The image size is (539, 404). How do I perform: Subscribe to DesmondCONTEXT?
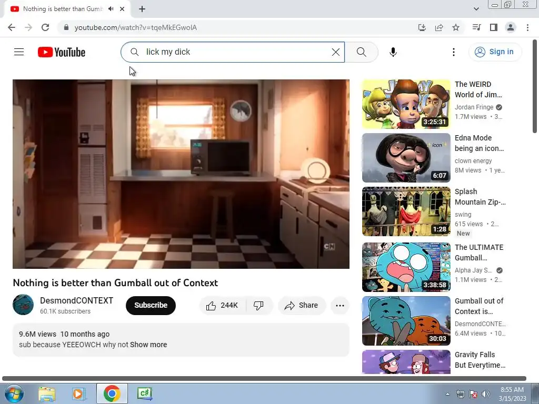[x=151, y=306]
